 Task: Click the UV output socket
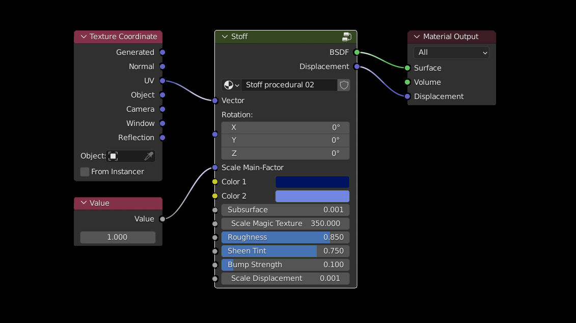tap(162, 81)
